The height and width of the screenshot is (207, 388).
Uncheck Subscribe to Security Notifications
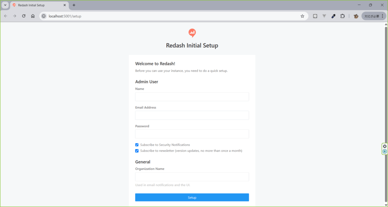(x=137, y=145)
